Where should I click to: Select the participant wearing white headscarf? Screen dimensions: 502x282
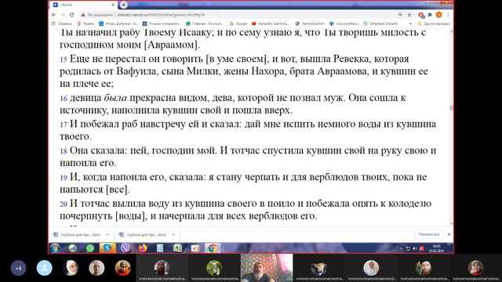71,268
